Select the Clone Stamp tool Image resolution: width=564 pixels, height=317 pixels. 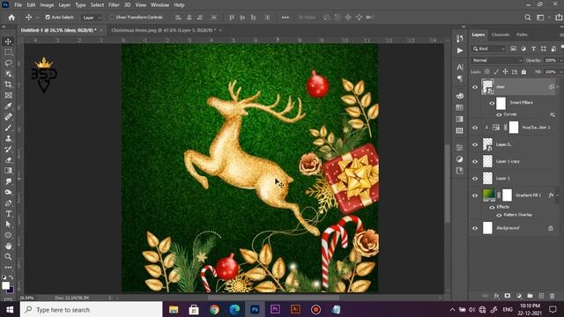click(8, 138)
